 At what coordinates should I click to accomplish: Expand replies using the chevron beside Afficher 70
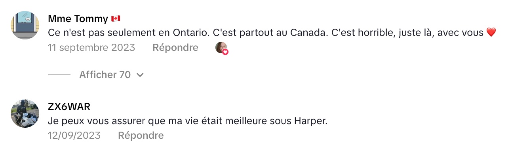140,75
